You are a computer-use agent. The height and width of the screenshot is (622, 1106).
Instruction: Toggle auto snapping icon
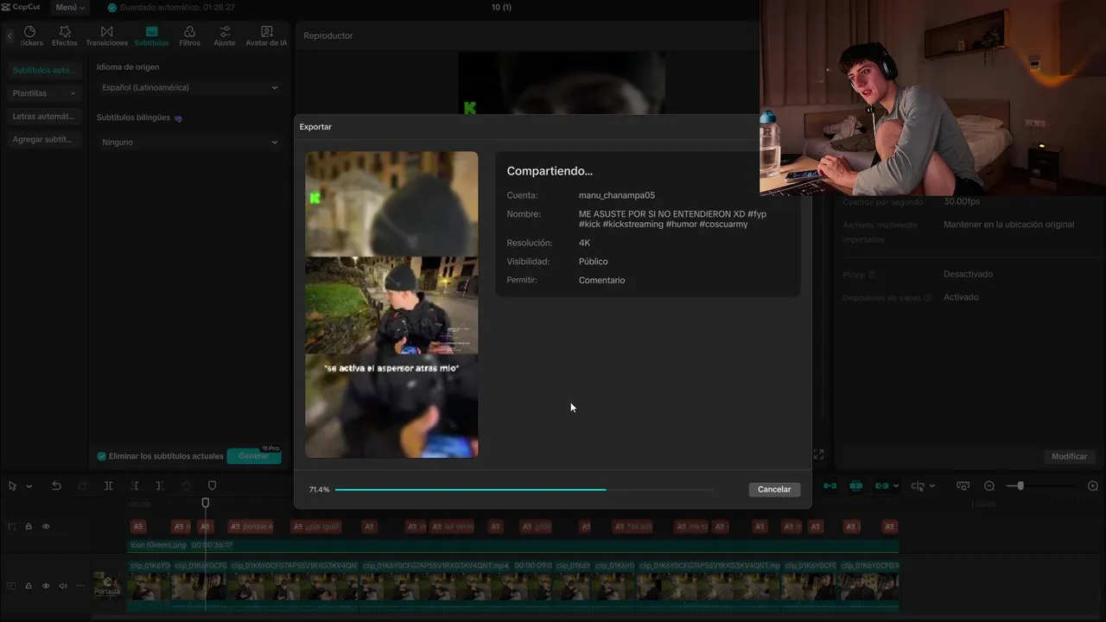pyautogui.click(x=856, y=486)
